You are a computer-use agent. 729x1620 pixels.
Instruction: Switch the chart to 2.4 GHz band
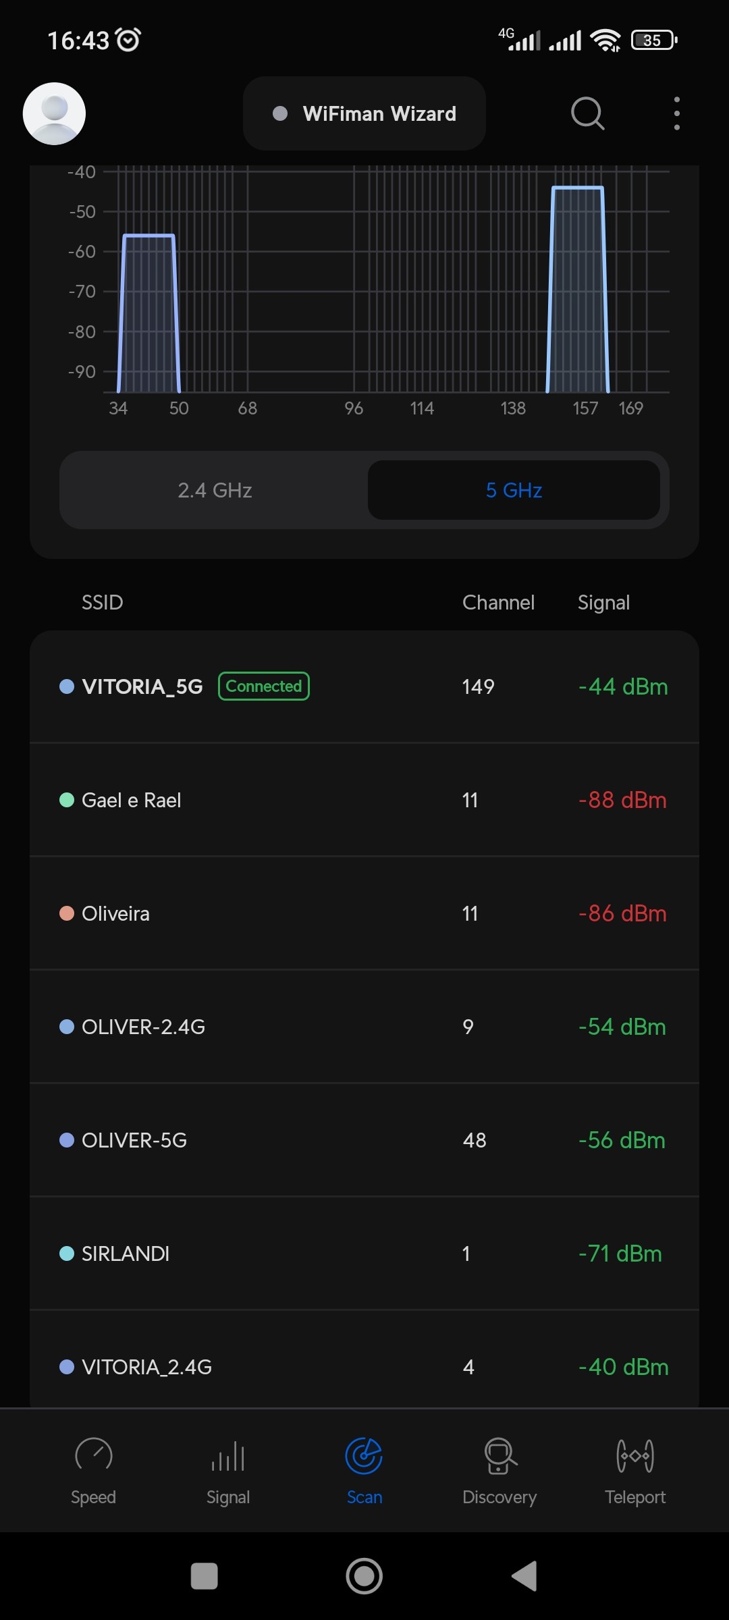(215, 490)
